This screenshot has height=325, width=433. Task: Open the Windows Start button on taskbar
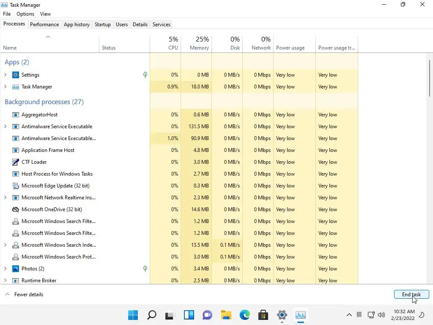pyautogui.click(x=133, y=315)
